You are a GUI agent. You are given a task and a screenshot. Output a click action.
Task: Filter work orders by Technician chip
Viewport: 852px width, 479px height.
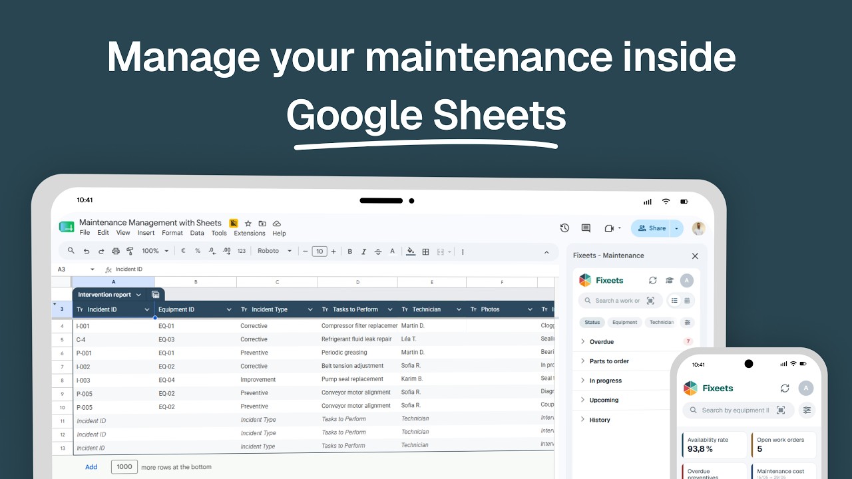(x=661, y=322)
